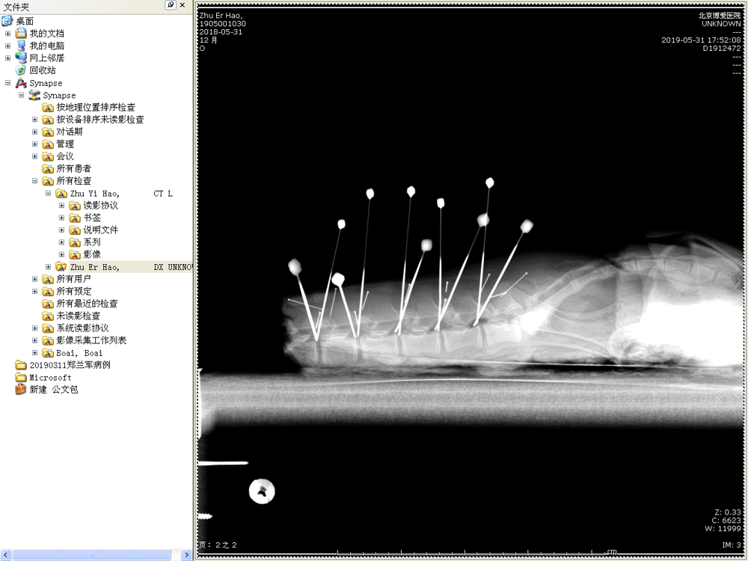Expand the 系统读影协议 node
This screenshot has width=748, height=561.
point(34,328)
